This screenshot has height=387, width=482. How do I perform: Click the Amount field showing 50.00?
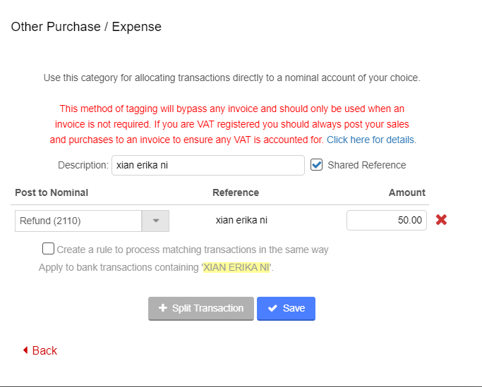[x=386, y=220]
